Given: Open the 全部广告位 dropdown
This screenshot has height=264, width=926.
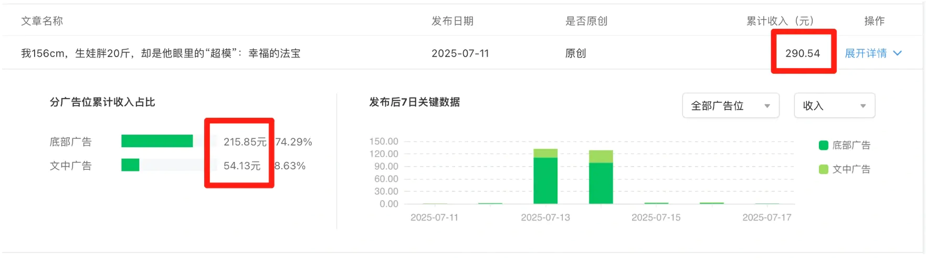Looking at the screenshot, I should pos(730,106).
